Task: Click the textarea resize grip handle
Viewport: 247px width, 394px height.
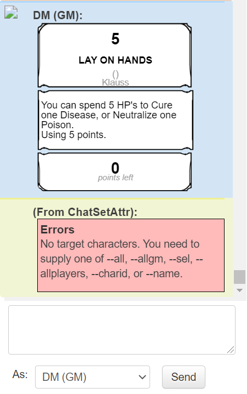Action: (231, 350)
